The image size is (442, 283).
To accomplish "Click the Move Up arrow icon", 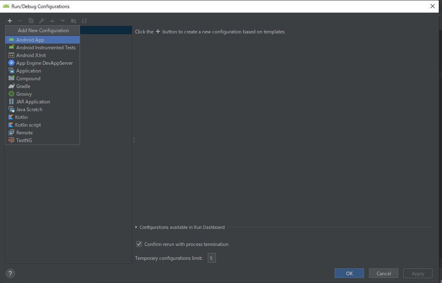I will click(x=52, y=21).
